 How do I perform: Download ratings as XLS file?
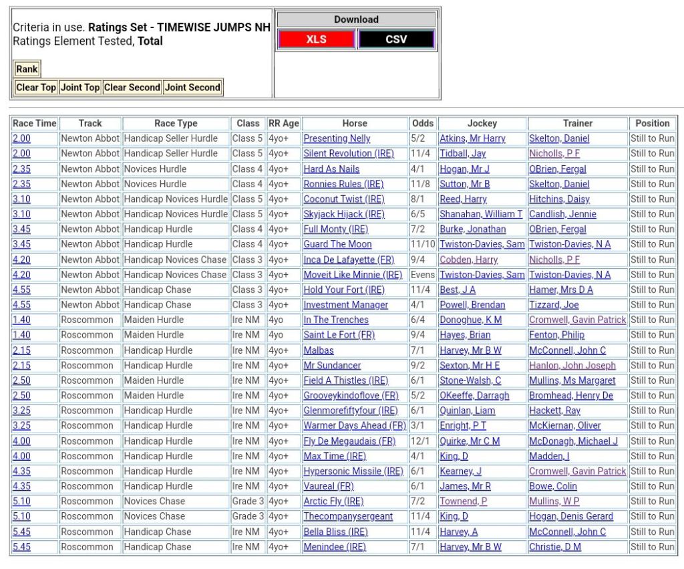tap(316, 39)
